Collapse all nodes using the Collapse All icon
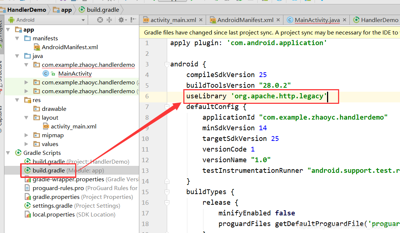The width and height of the screenshot is (400, 233). [110, 20]
